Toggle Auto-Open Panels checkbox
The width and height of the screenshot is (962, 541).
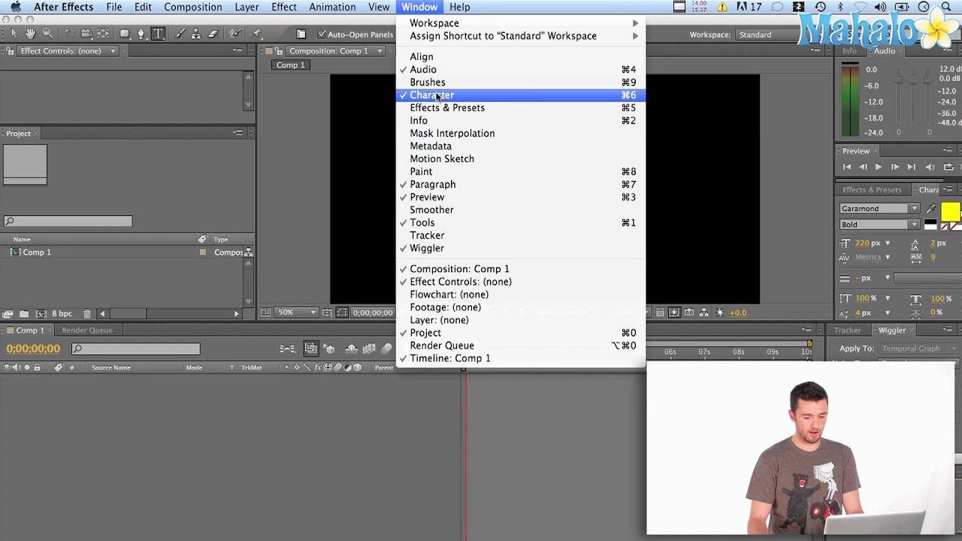(x=322, y=35)
